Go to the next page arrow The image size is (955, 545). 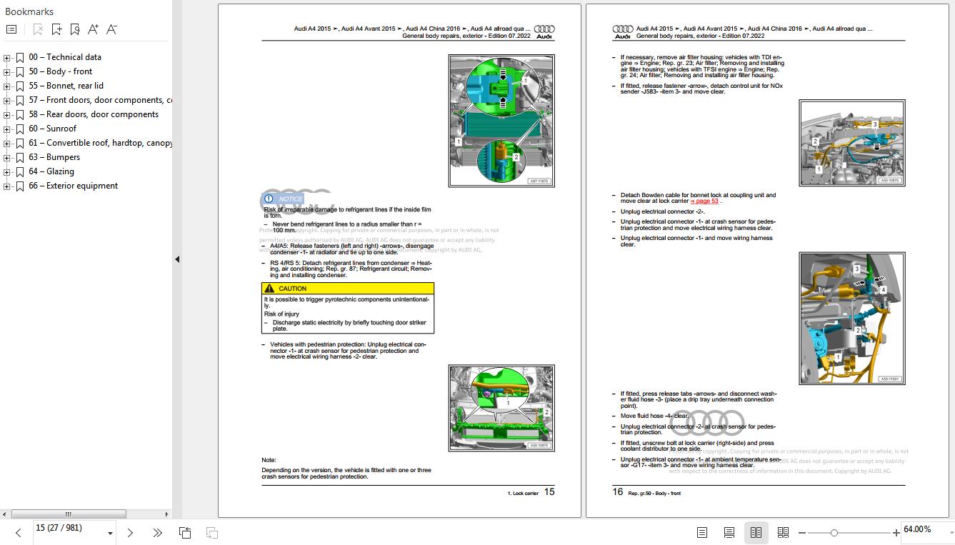coord(130,533)
